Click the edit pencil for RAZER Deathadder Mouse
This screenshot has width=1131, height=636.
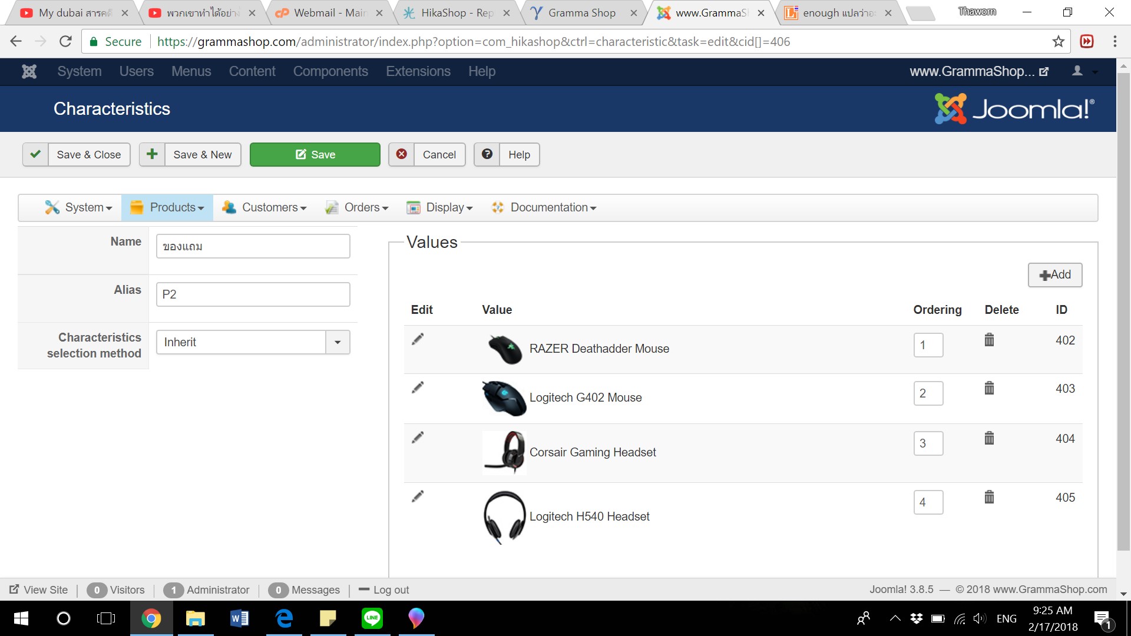pyautogui.click(x=418, y=339)
